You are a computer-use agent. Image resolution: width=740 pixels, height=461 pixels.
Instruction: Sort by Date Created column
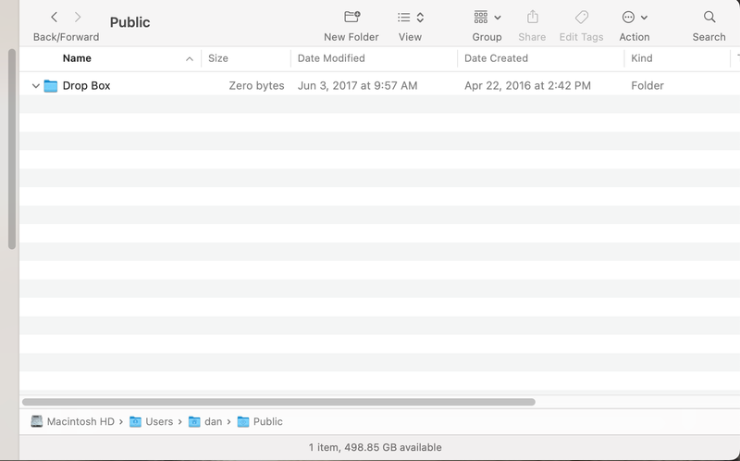[496, 58]
